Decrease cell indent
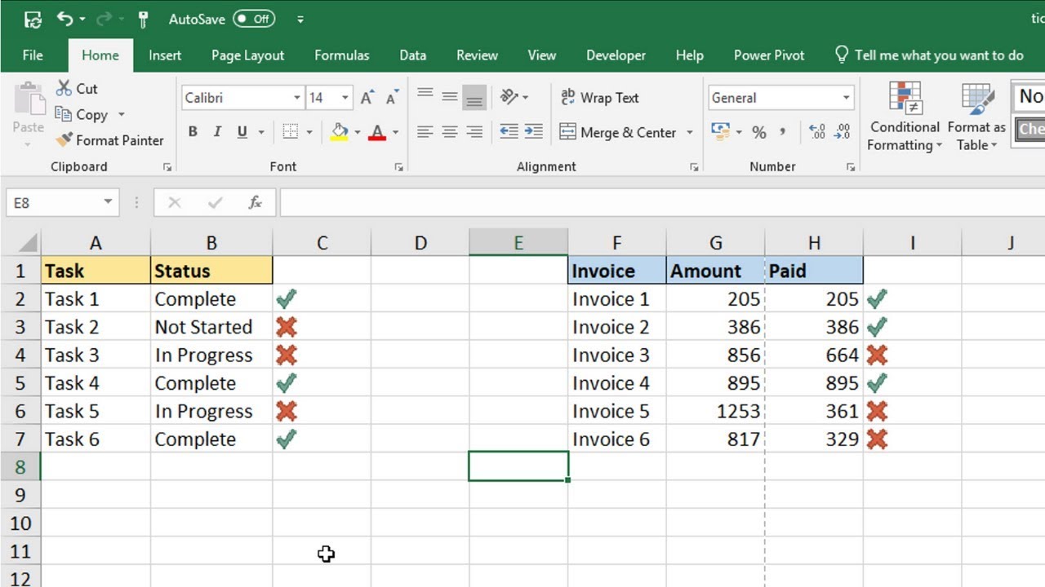This screenshot has height=587, width=1045. tap(509, 131)
